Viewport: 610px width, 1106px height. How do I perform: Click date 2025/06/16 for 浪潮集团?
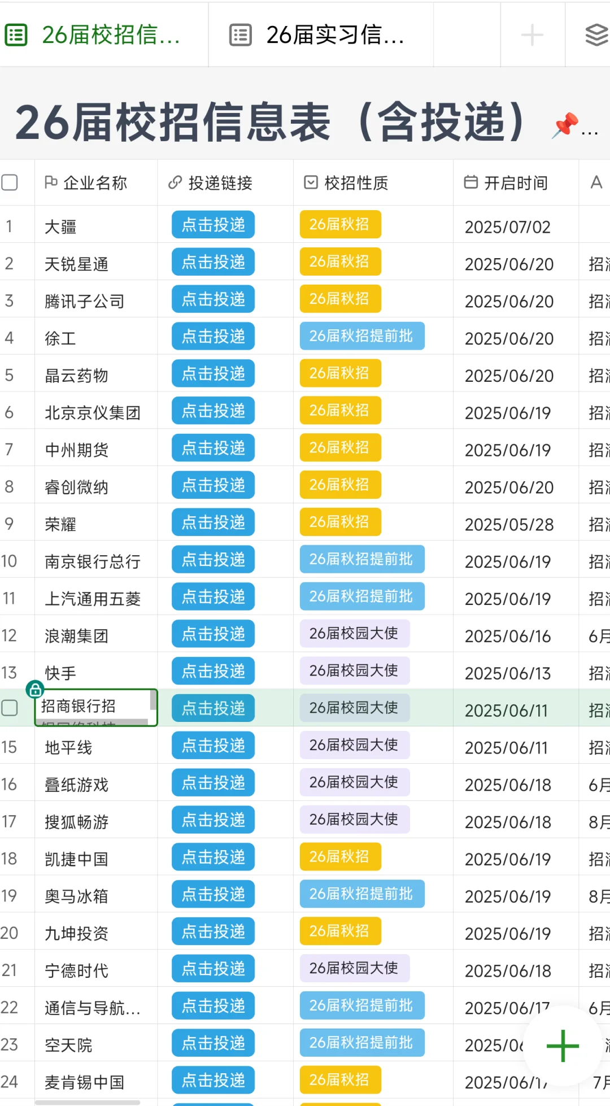[x=507, y=636]
